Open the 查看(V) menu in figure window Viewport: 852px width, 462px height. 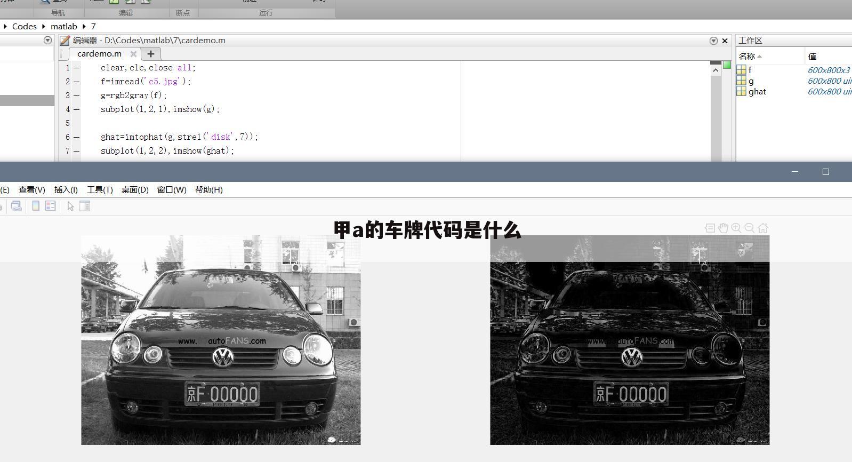pos(32,189)
